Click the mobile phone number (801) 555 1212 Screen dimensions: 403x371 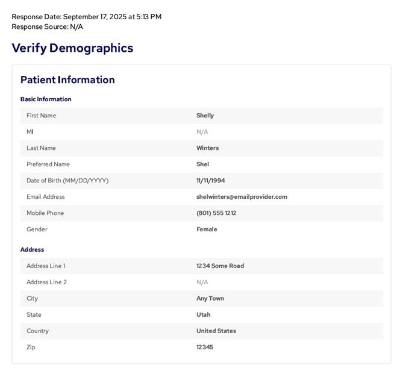tap(216, 213)
